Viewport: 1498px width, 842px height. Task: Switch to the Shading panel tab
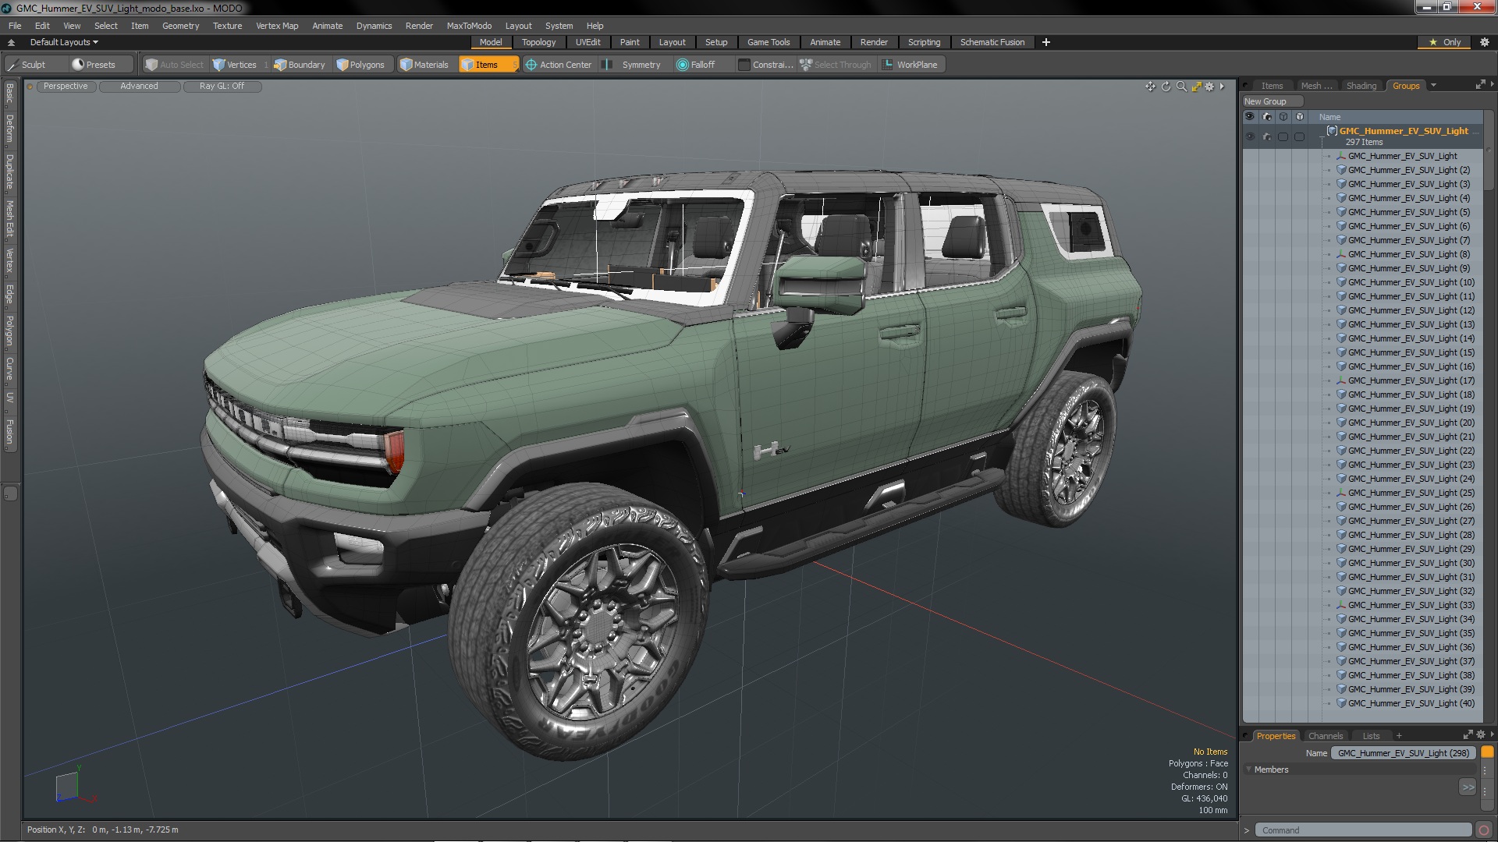[x=1361, y=86]
